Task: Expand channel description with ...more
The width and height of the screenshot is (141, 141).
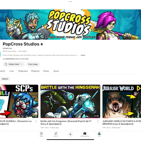Action: (82, 55)
